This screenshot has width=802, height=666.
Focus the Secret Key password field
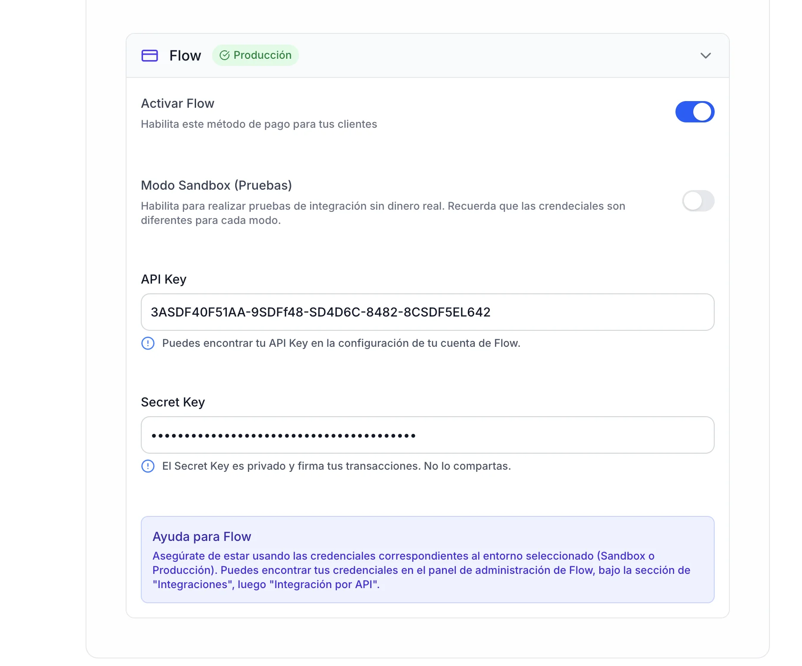point(427,435)
